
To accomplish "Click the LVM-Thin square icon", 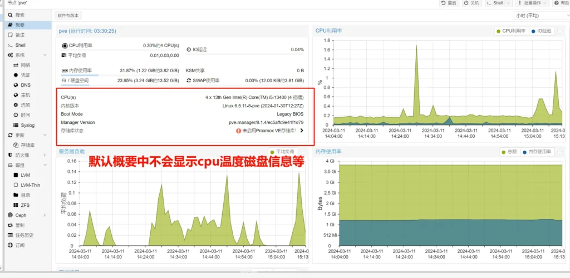I will (16, 185).
